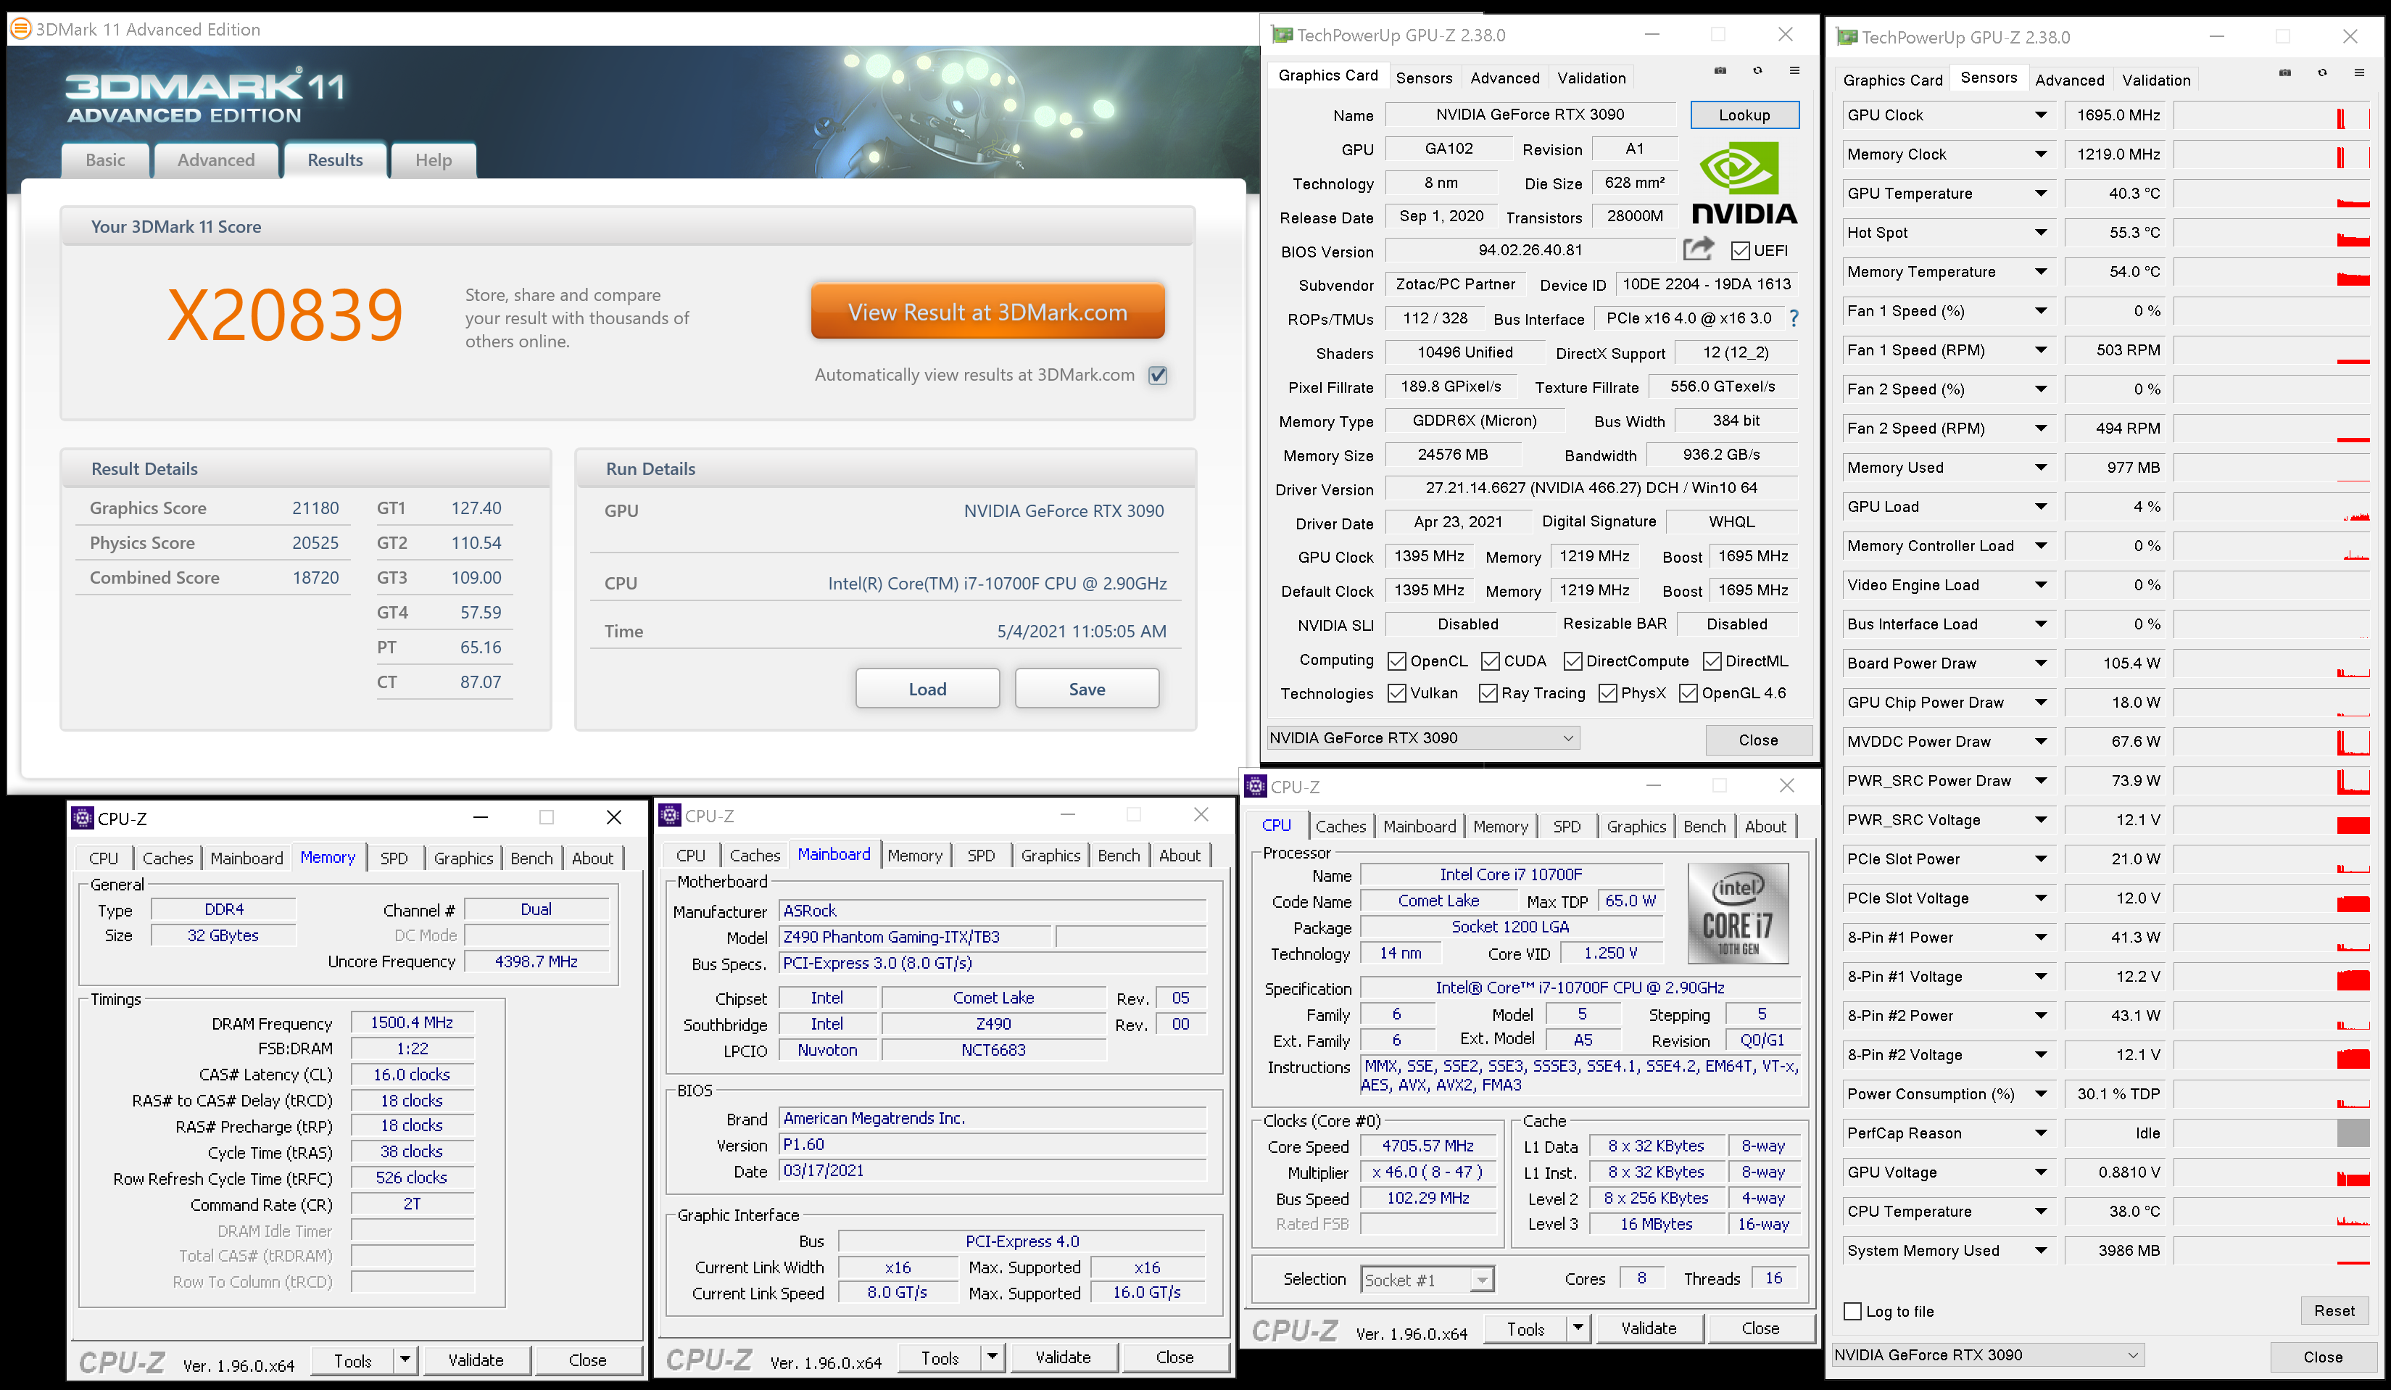Viewport: 2391px width, 1390px height.
Task: Switch to Advanced tab in 3DMark 11
Action: click(216, 160)
